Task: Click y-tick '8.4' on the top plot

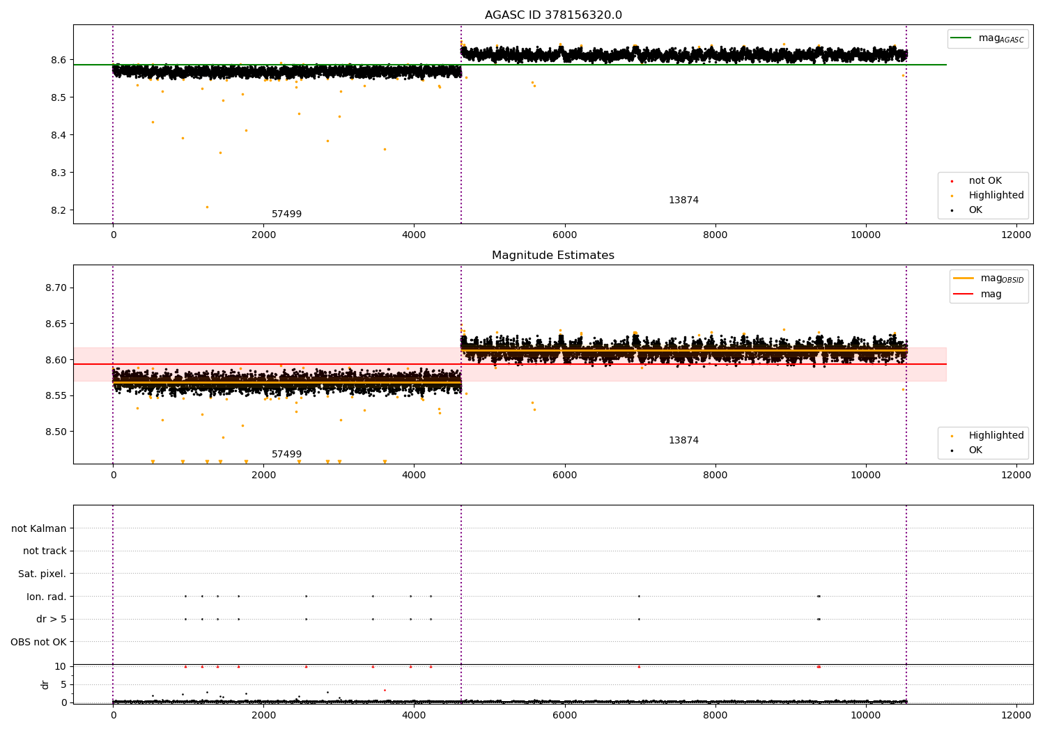Action: (x=59, y=135)
